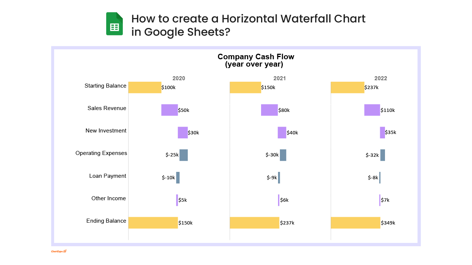Click the Company Cash Flow chart title
This screenshot has width=472, height=265.
[x=256, y=60]
